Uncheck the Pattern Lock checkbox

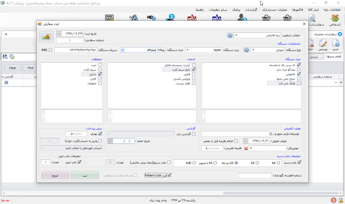[169, 175]
